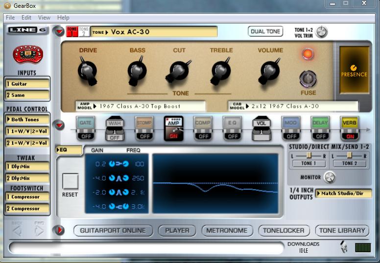Click the WAH pedal icon
The height and width of the screenshot is (263, 380).
coord(115,128)
